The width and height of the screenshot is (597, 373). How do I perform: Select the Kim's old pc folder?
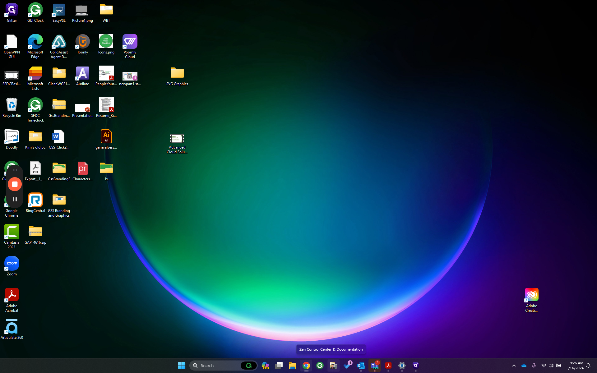pyautogui.click(x=35, y=140)
